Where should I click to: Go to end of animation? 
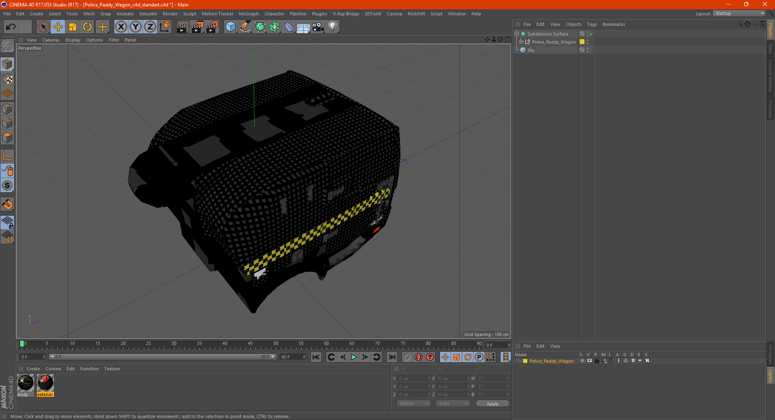point(392,357)
